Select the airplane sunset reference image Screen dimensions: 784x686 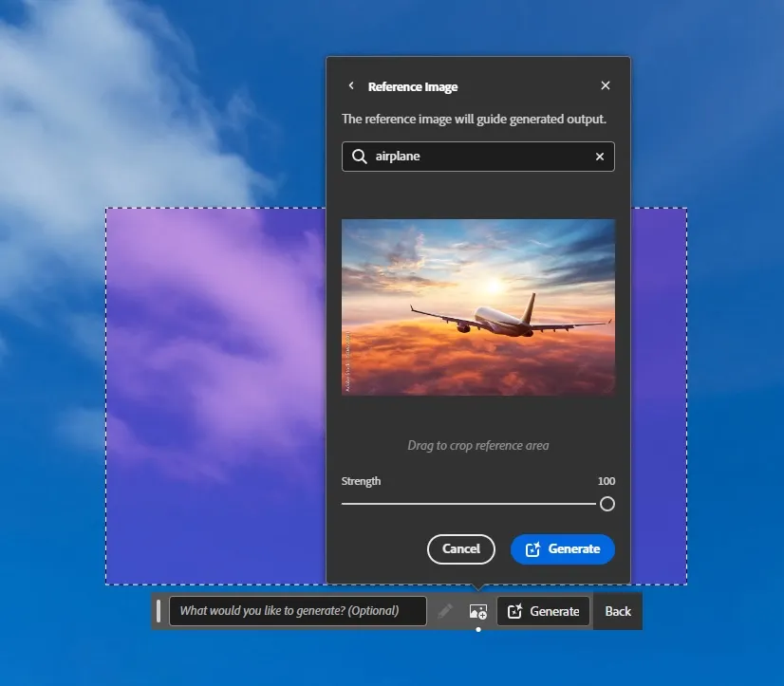[478, 306]
